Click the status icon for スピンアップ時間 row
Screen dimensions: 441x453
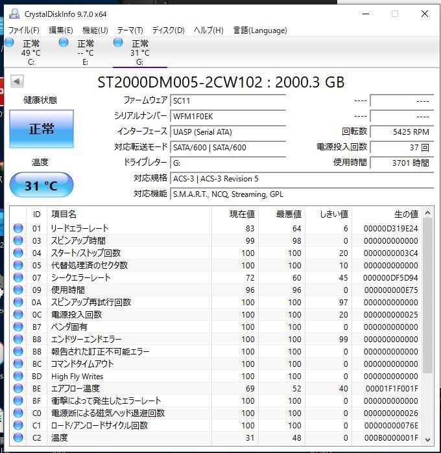click(x=18, y=240)
